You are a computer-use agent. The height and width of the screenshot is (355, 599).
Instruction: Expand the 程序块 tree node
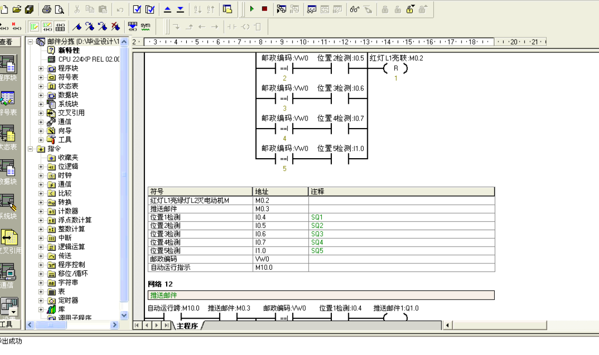(41, 68)
